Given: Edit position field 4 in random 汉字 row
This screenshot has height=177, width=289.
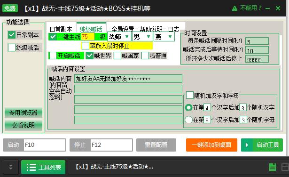Looking at the screenshot, I should (207, 107).
